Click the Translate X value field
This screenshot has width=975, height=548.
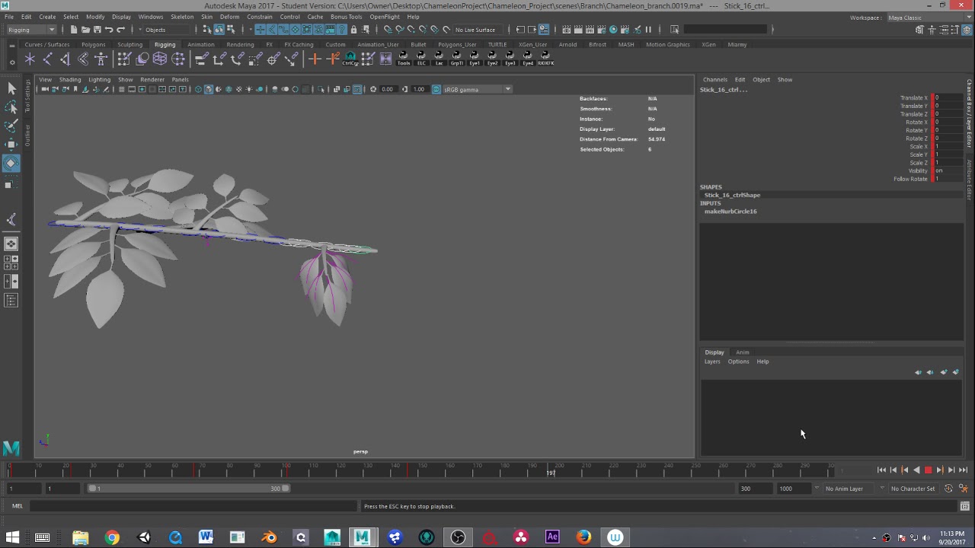948,98
